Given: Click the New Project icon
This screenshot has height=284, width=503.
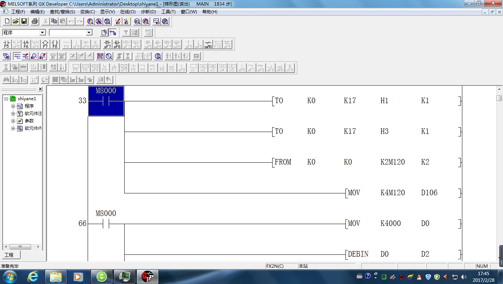Looking at the screenshot, I should click(x=7, y=21).
